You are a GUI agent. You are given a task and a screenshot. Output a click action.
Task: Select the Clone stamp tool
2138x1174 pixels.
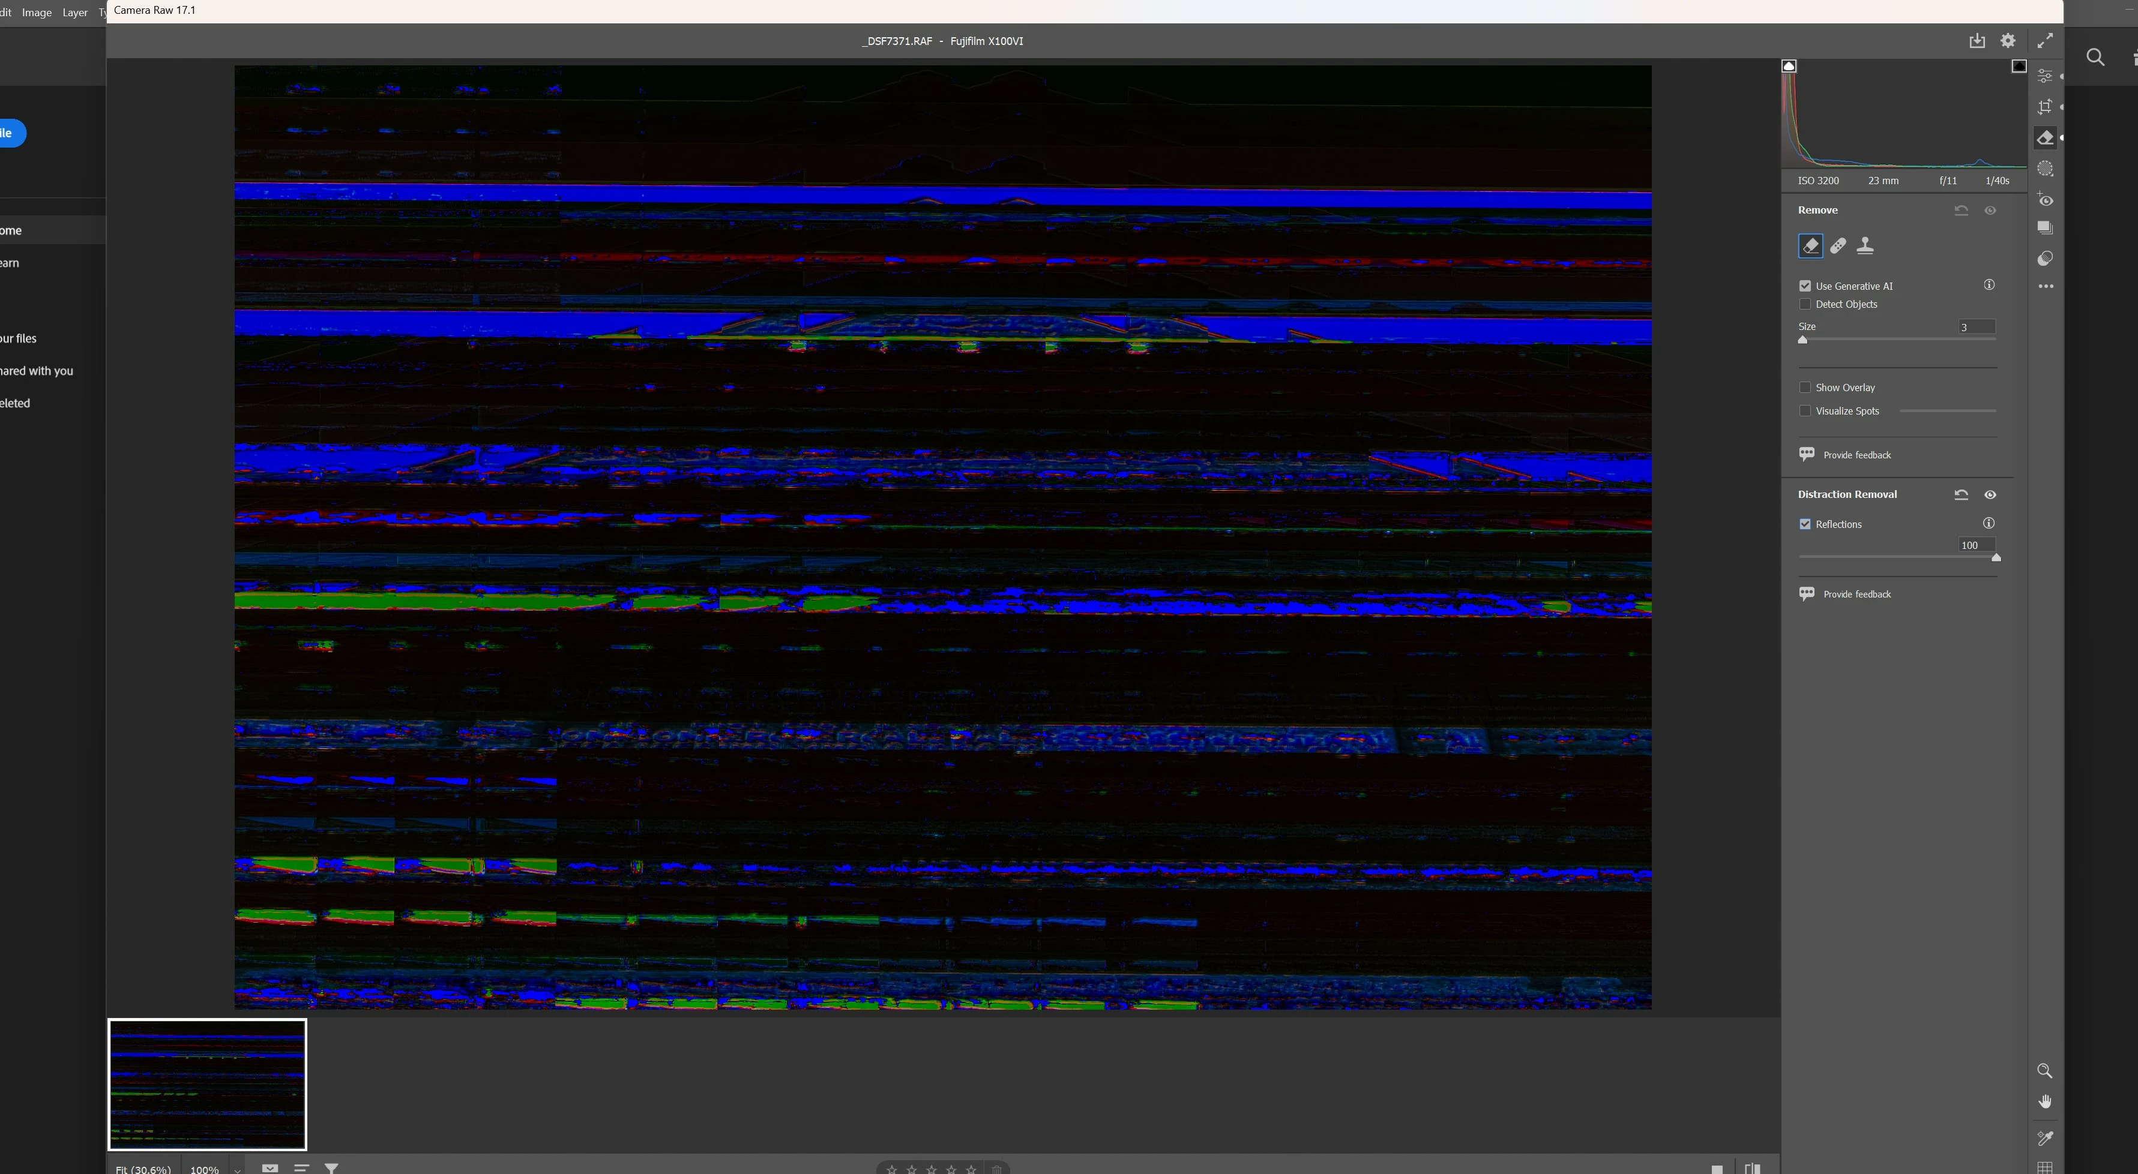pyautogui.click(x=1865, y=245)
